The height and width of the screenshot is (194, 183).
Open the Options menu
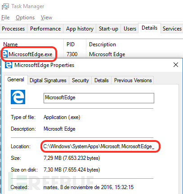[25, 18]
